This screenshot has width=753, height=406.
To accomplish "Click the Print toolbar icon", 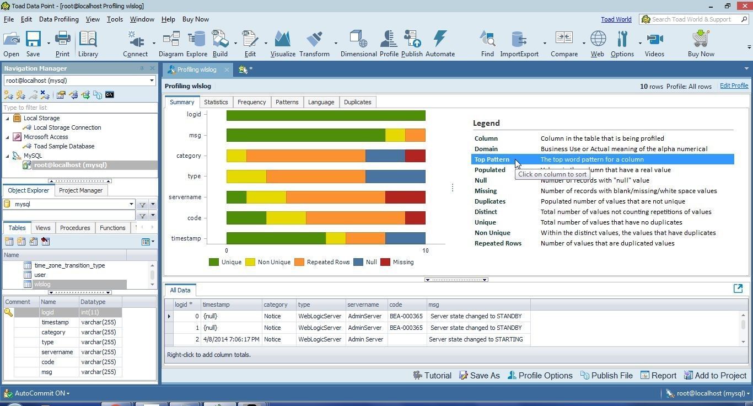I will tap(62, 39).
